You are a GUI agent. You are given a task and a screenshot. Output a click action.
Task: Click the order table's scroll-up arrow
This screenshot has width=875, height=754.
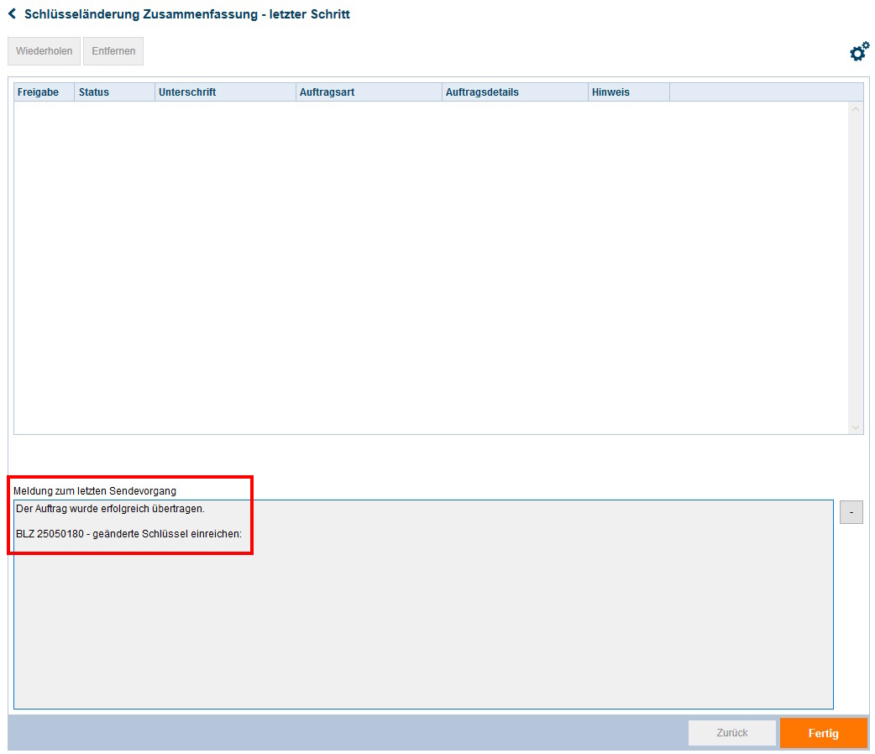[x=856, y=109]
